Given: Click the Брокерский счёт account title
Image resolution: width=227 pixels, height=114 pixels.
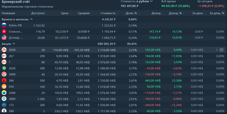Looking at the screenshot, I should 16,2.
